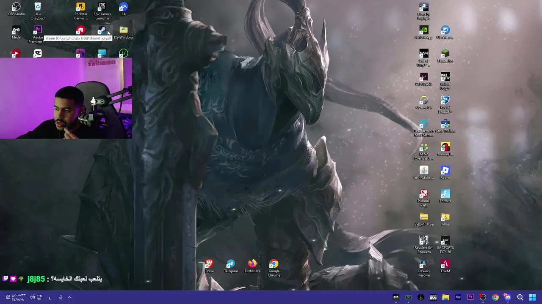Image resolution: width=542 pixels, height=304 pixels.
Task: Open the BSL_v10.0.zip file
Action: pyautogui.click(x=424, y=219)
